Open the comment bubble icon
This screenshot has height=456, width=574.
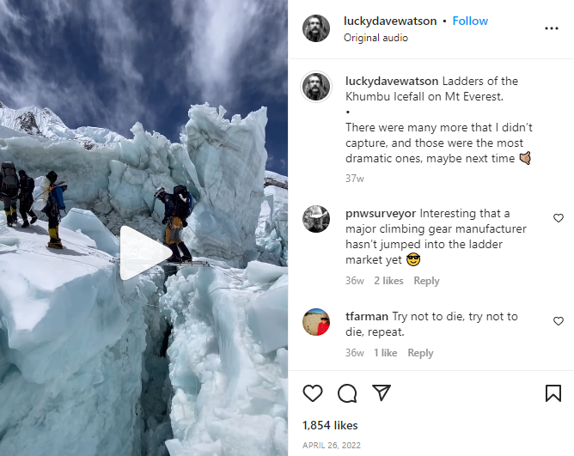[347, 393]
